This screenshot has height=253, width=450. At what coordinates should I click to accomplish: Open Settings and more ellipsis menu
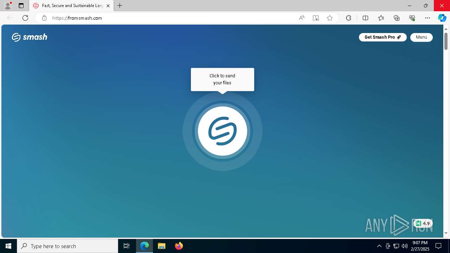tap(427, 18)
